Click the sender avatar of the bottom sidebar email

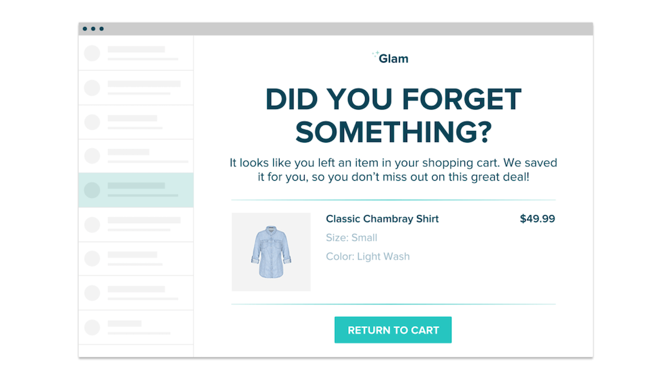[x=92, y=327]
